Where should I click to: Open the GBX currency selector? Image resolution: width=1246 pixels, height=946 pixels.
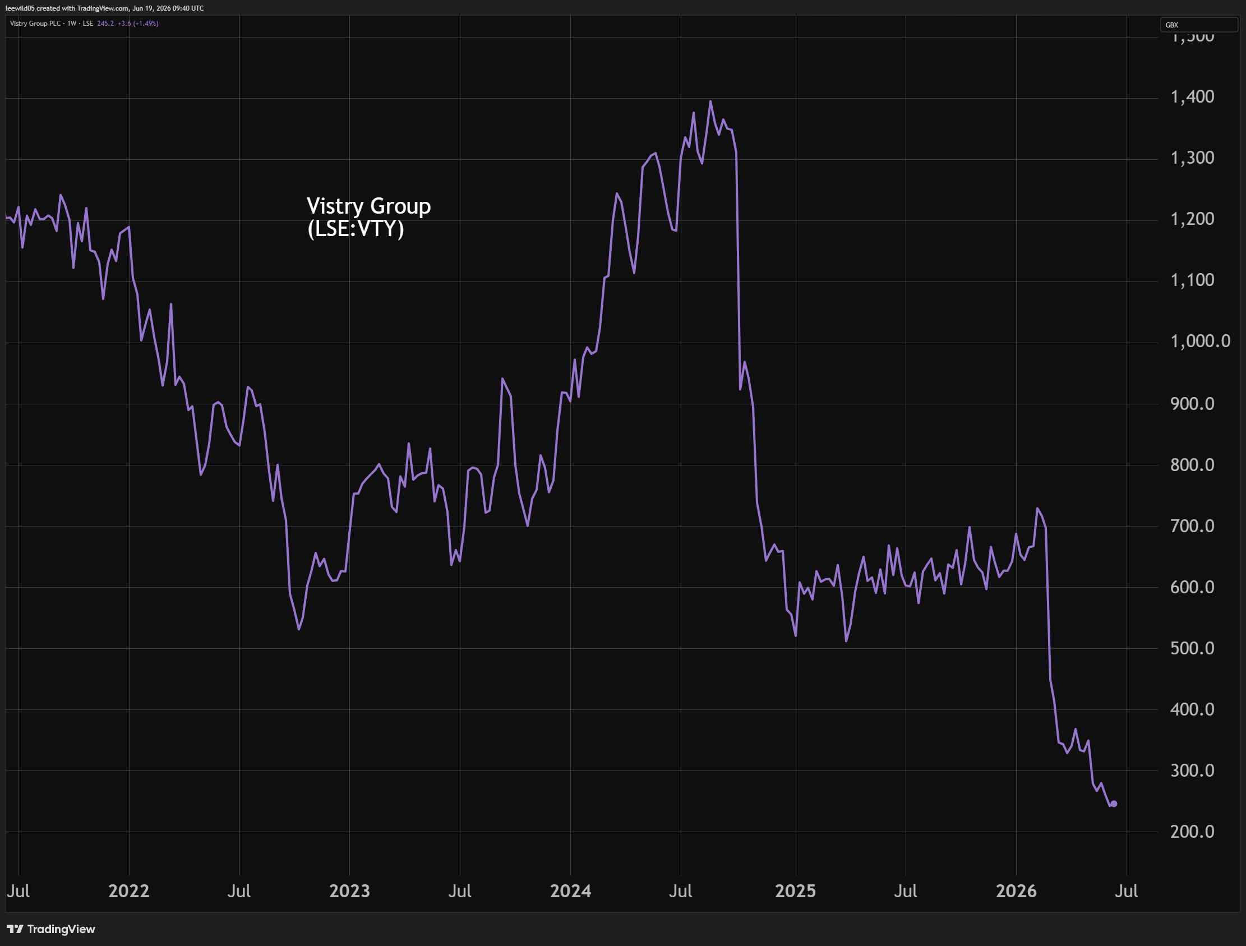[x=1199, y=25]
